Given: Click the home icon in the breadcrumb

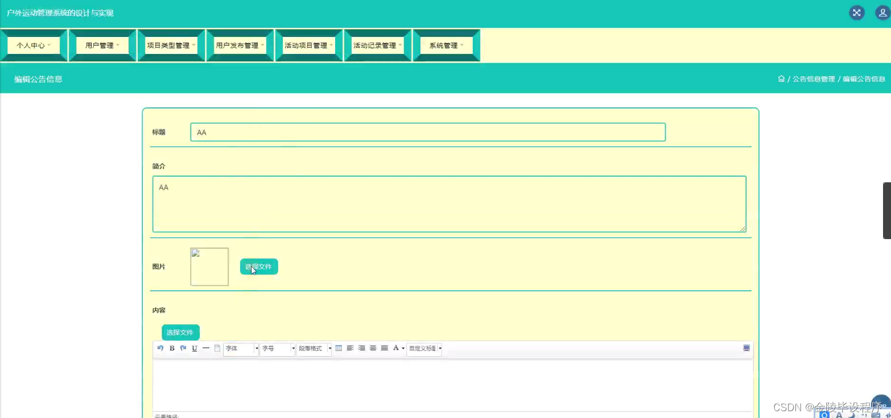Looking at the screenshot, I should point(781,79).
